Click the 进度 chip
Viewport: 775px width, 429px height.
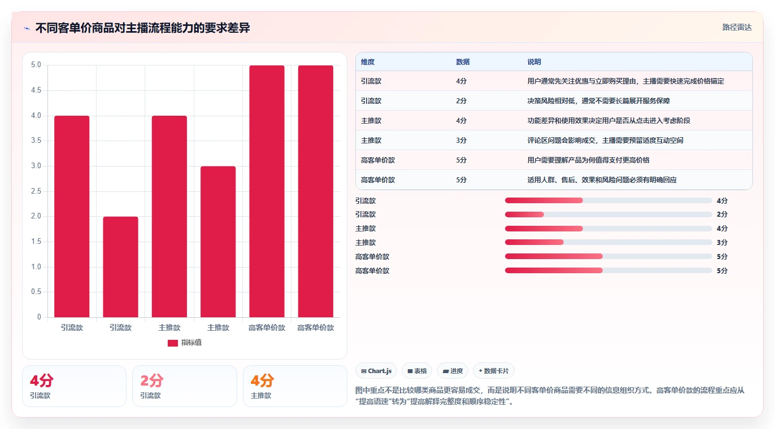coord(452,371)
